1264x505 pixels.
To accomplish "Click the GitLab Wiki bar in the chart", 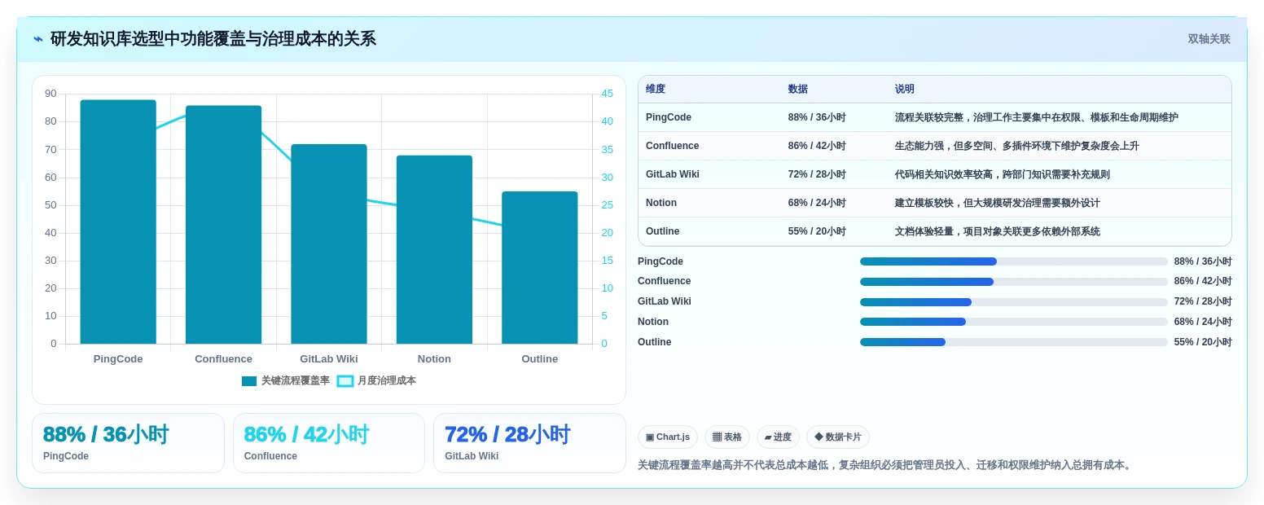I will (329, 244).
